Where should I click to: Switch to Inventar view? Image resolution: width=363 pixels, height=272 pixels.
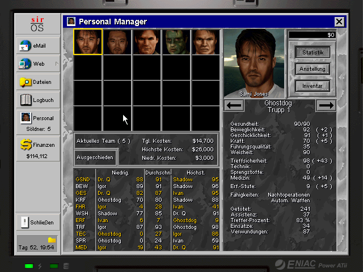pos(313,86)
